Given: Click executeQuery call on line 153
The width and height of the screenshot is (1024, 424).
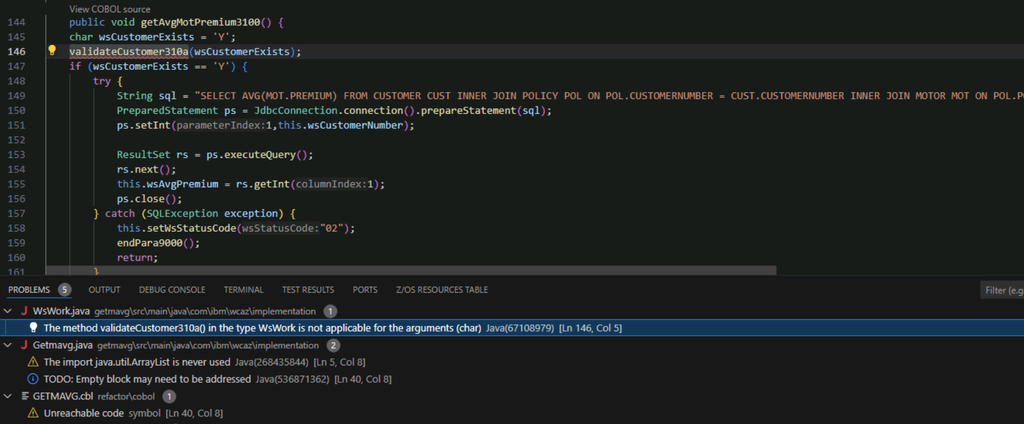Looking at the screenshot, I should coord(259,155).
